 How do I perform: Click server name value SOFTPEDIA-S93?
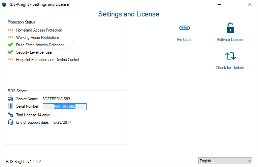(x=56, y=99)
